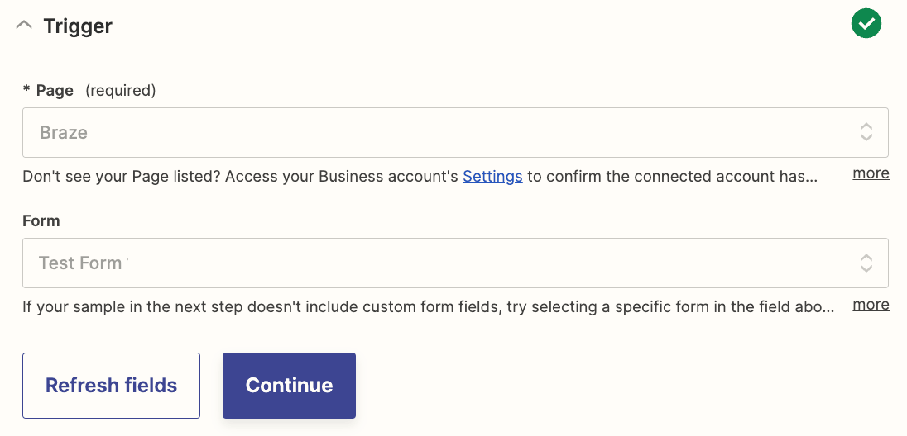Click the Trigger section heading

78,26
